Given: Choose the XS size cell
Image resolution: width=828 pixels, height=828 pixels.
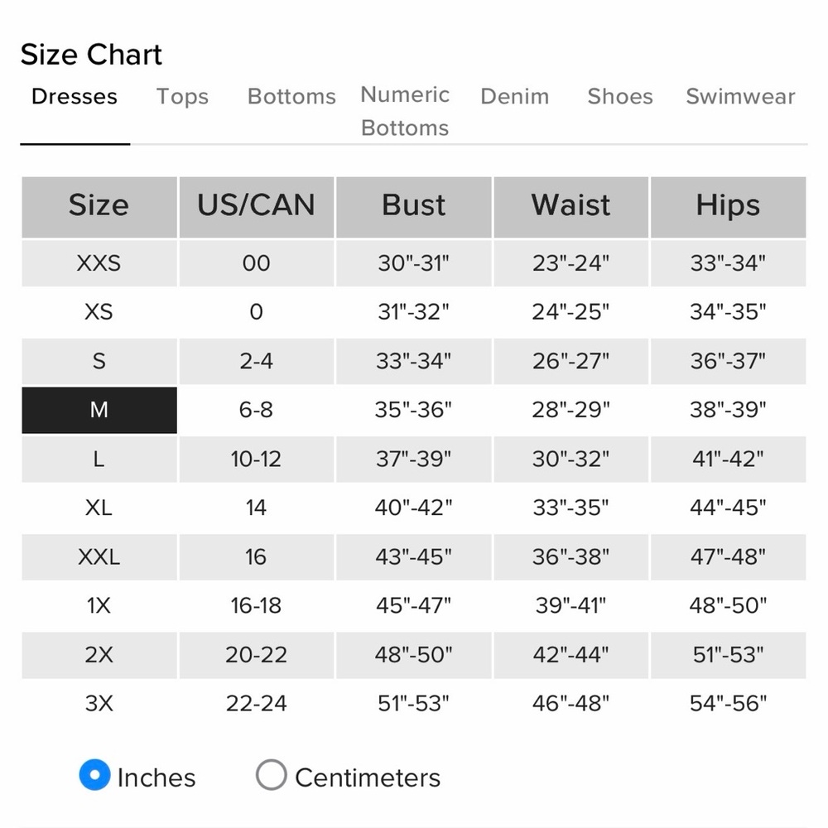Looking at the screenshot, I should (x=99, y=312).
